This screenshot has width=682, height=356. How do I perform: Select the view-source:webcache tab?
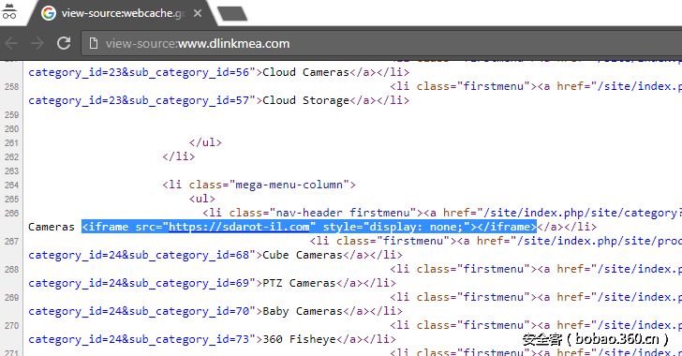point(121,13)
